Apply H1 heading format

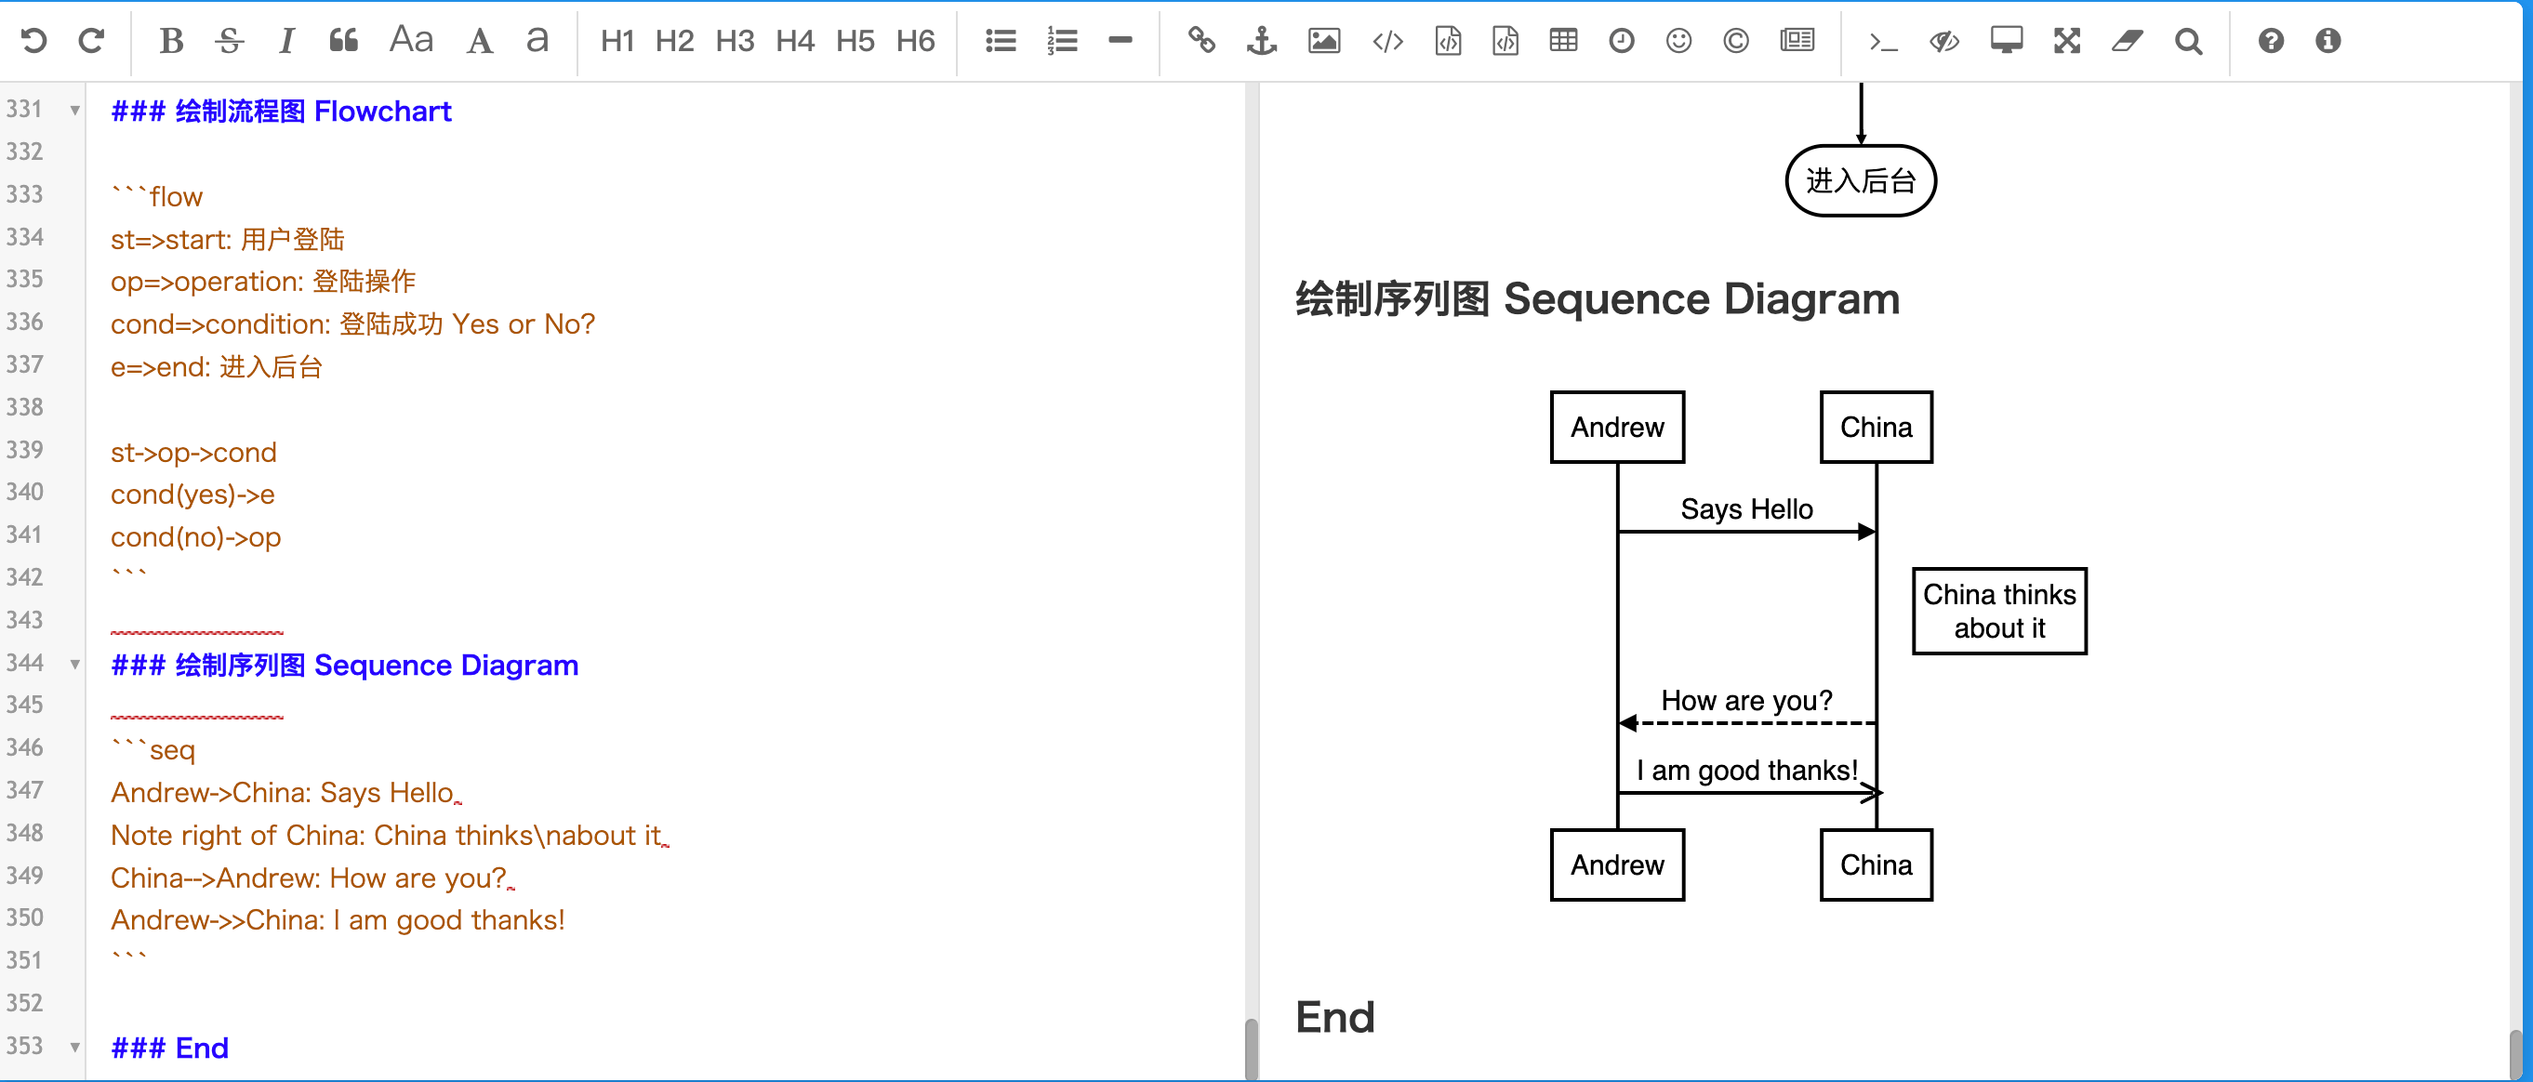pyautogui.click(x=617, y=40)
